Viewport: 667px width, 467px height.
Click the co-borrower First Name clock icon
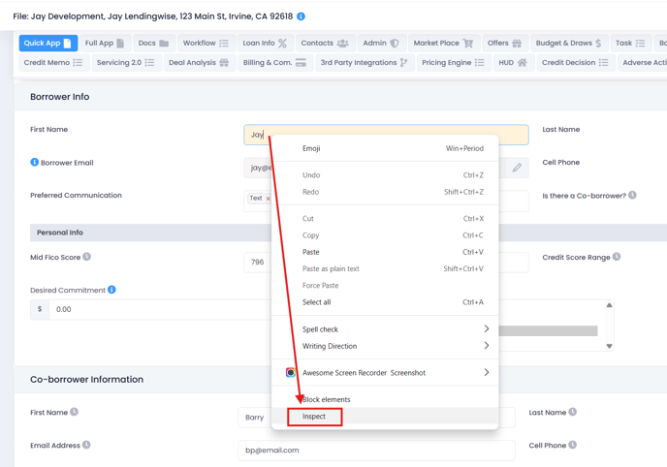(74, 412)
